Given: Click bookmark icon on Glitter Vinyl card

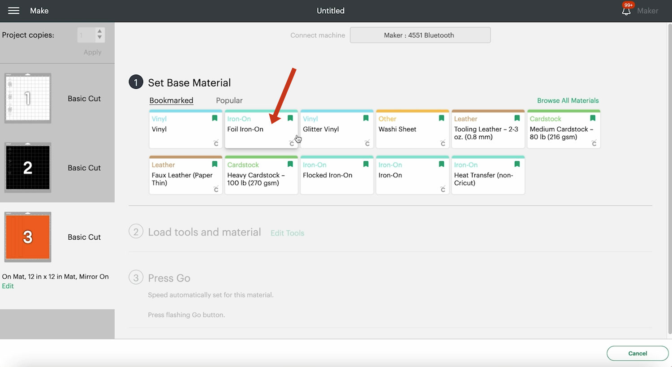Looking at the screenshot, I should pos(366,118).
